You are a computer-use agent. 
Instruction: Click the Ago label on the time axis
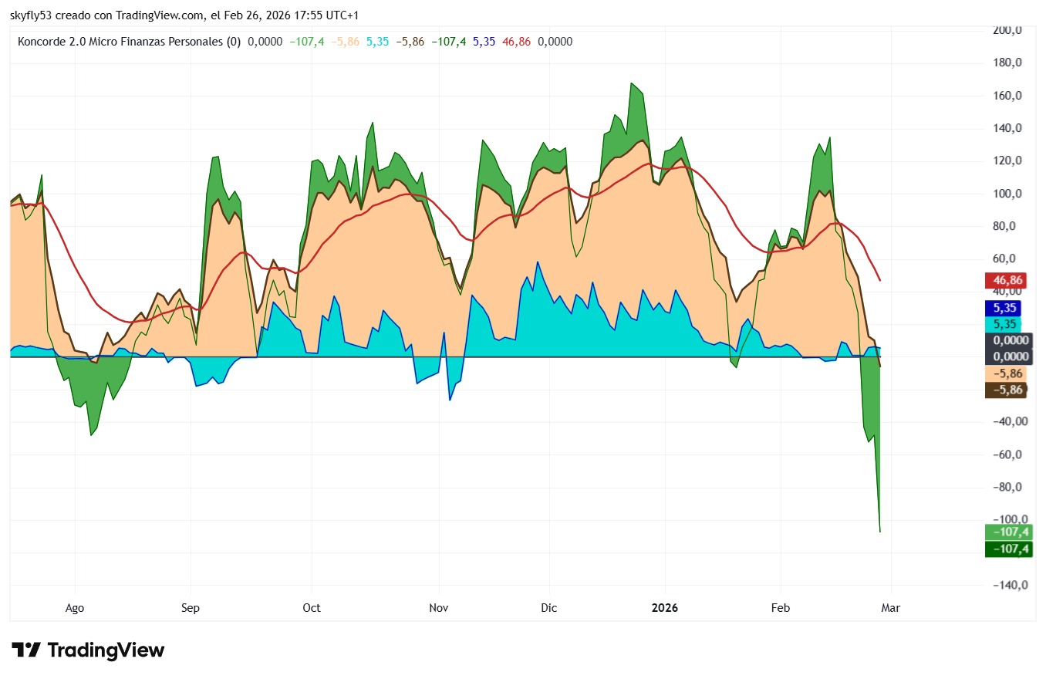point(75,608)
